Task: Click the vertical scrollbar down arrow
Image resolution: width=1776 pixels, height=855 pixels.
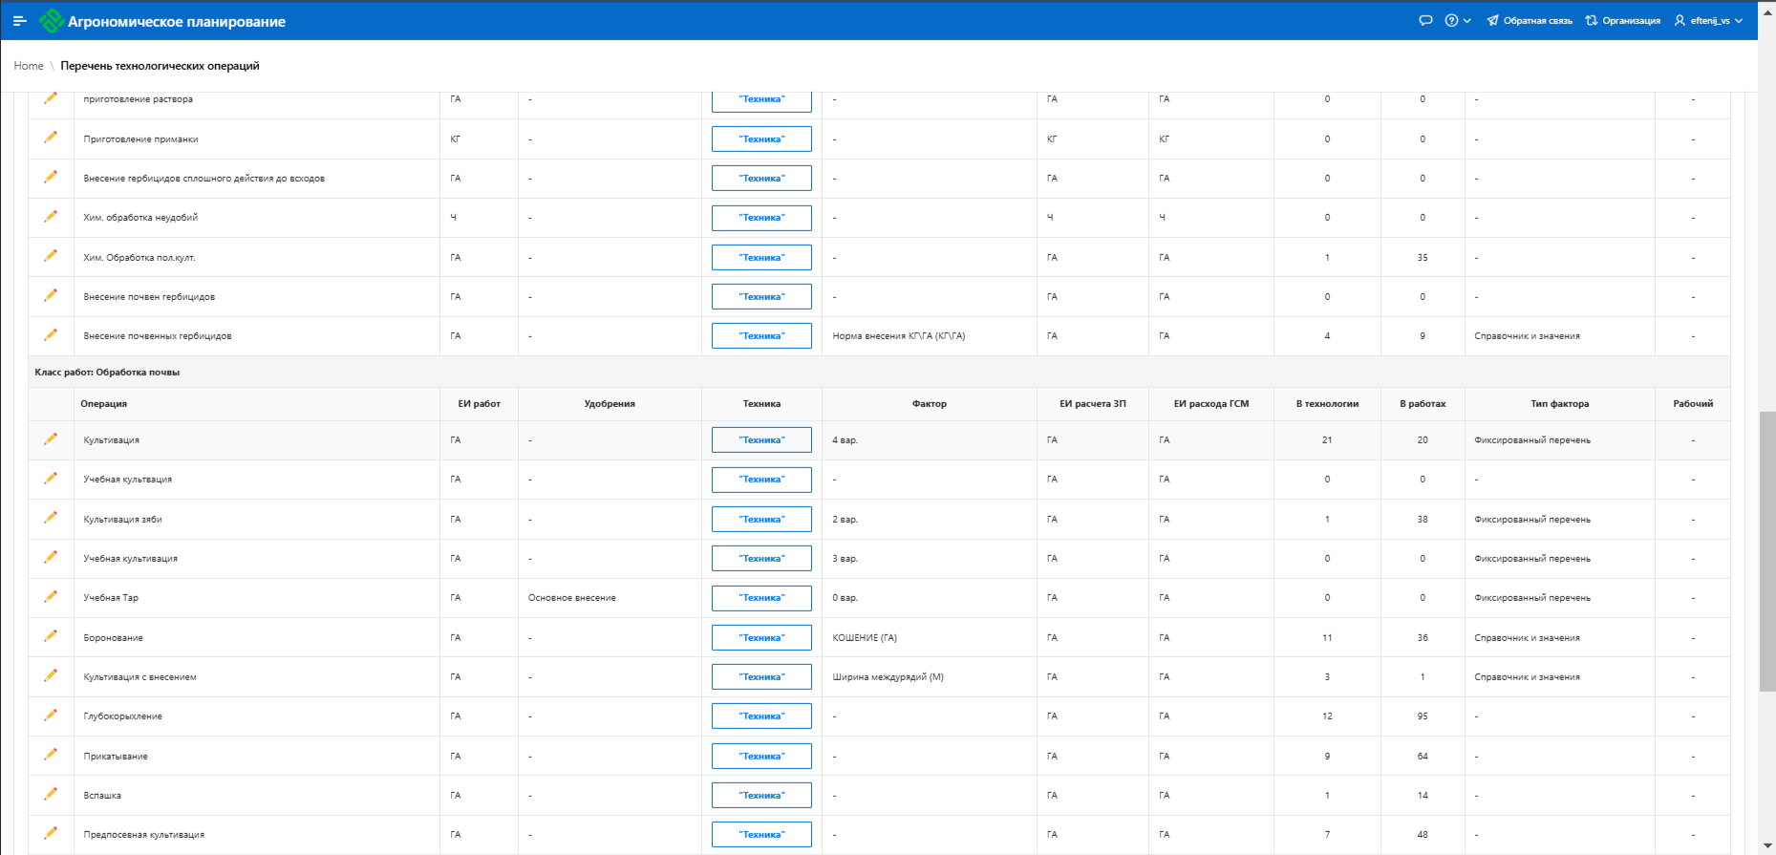Action: [x=1767, y=846]
